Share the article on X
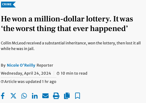 [13, 96]
